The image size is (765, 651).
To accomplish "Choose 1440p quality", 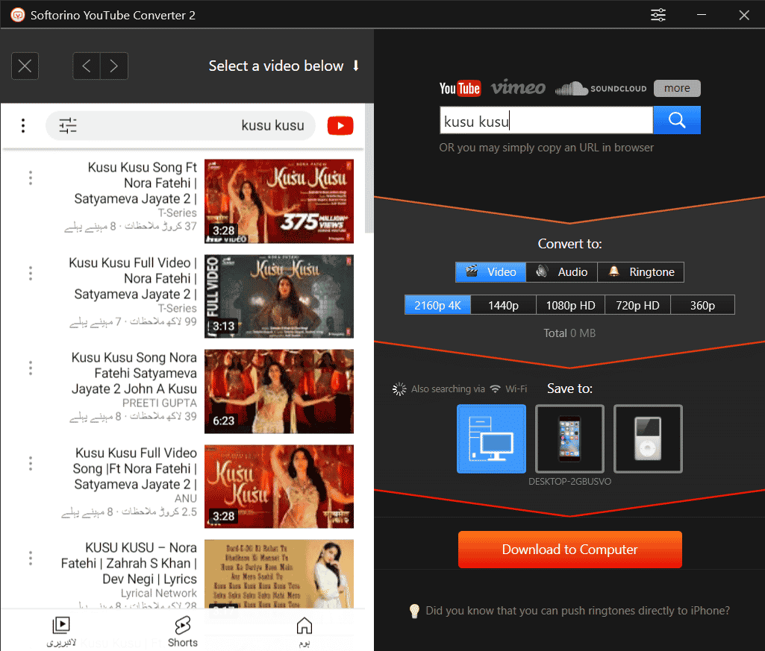I will pyautogui.click(x=504, y=305).
